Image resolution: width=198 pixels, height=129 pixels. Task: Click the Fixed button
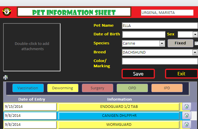point(180,43)
